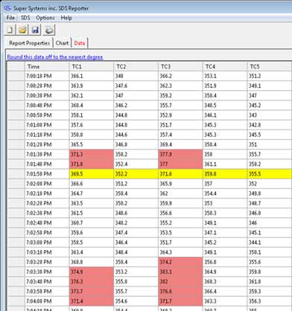Select TC4 value 361.1
The height and width of the screenshot is (311, 292).
click(225, 164)
